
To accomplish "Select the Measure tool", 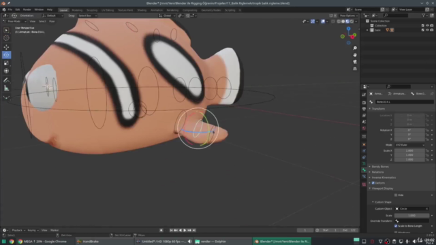I will pyautogui.click(x=6, y=88).
